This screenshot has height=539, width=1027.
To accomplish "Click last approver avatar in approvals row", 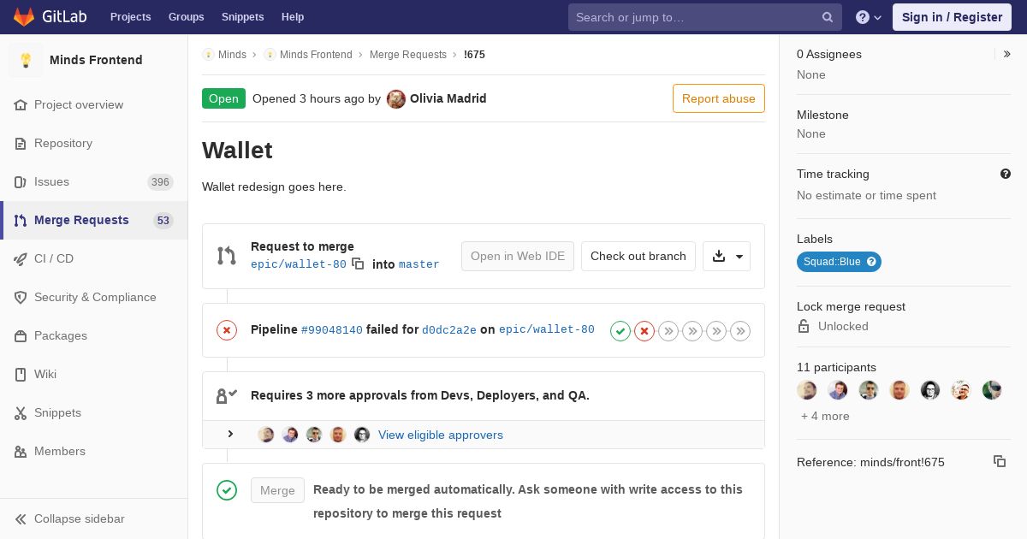I will (362, 435).
